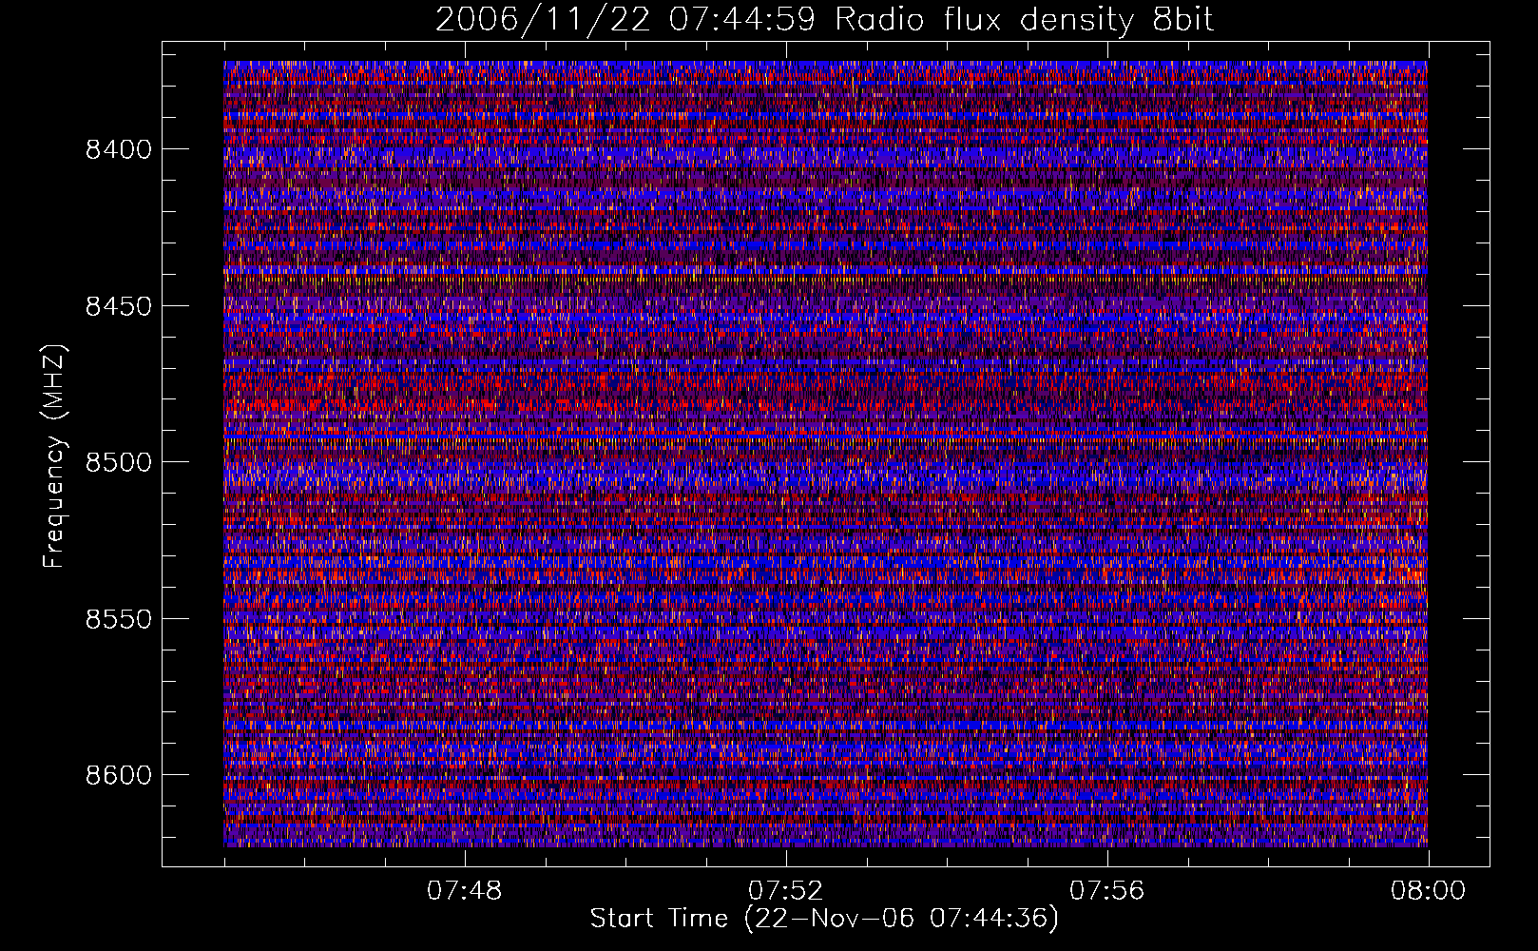
Task: Click the 07:52 time axis label
Action: [786, 891]
